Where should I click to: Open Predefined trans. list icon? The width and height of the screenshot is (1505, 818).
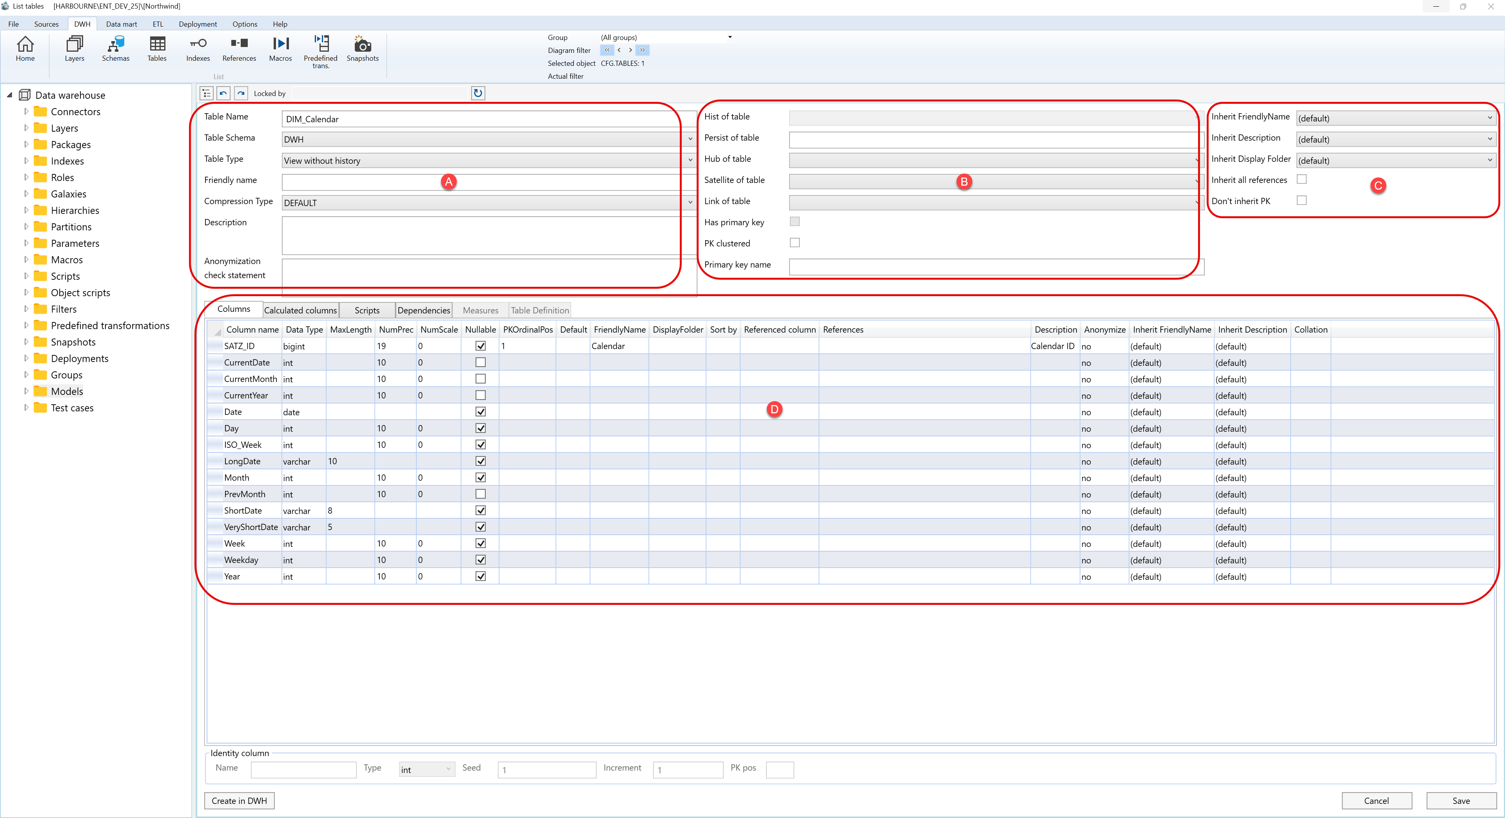click(x=321, y=51)
